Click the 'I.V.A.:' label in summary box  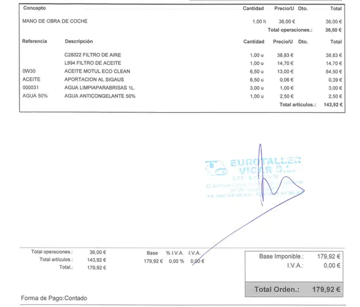pos(295,266)
